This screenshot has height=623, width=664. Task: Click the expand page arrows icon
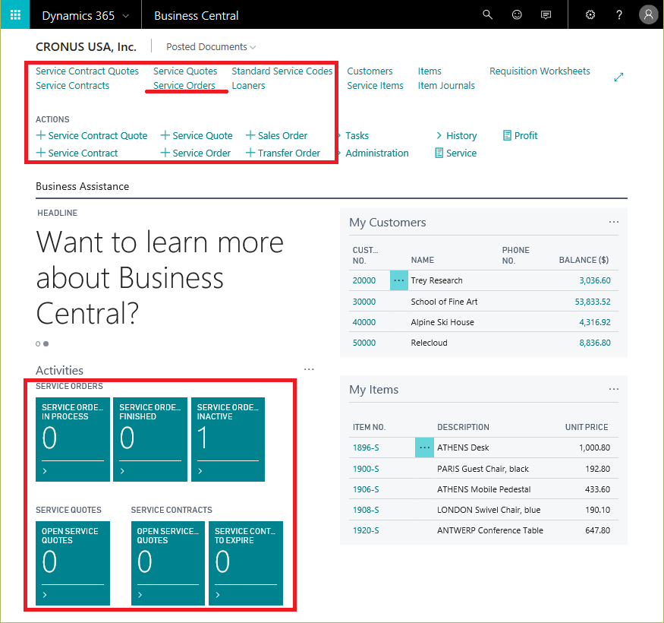618,77
